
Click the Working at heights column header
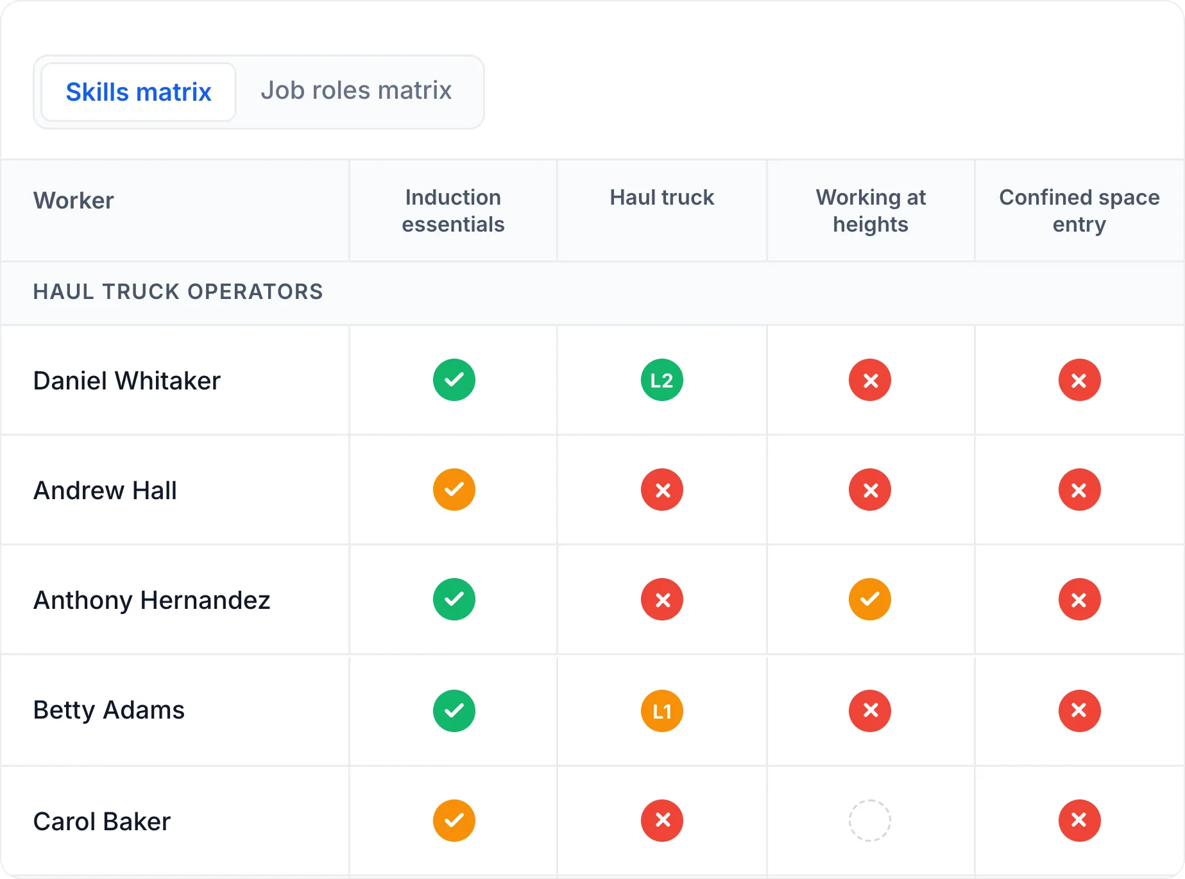[x=871, y=210]
